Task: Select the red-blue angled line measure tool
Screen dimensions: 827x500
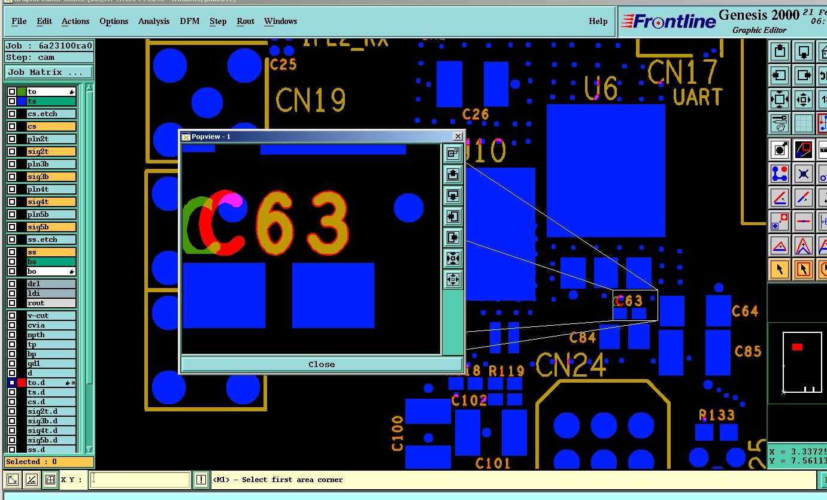Action: (x=780, y=197)
